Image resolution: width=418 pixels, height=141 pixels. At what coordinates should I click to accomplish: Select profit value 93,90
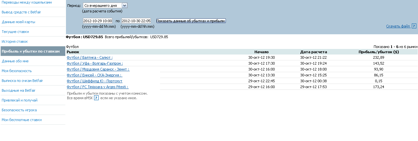pos(379,69)
